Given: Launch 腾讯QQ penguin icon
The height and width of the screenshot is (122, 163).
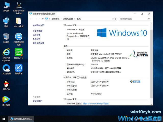Looking at the screenshot, I should click(6, 85).
